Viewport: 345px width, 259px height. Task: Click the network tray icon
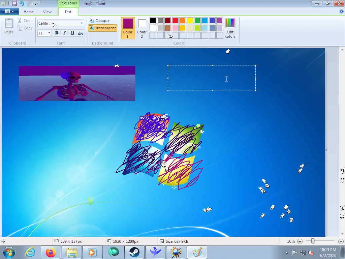click(303, 253)
